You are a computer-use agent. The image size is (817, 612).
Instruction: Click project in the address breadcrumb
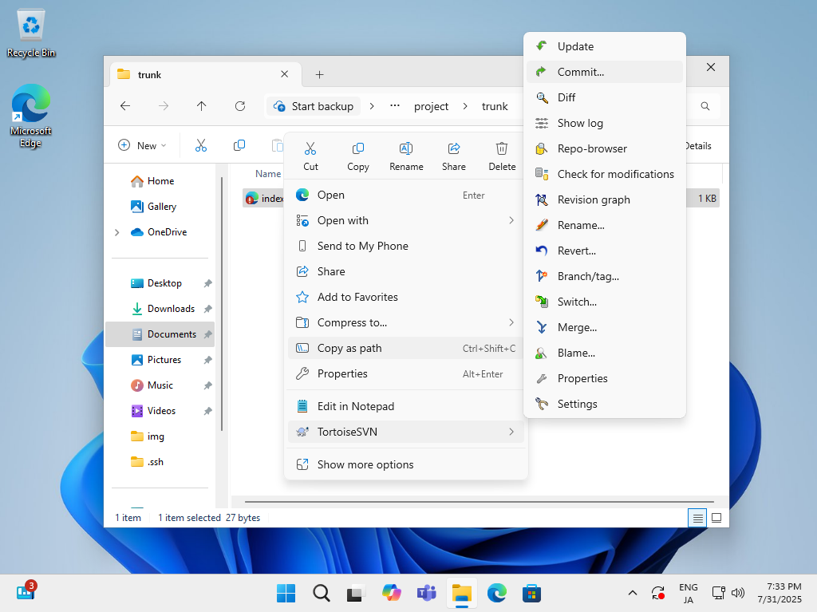(x=431, y=106)
